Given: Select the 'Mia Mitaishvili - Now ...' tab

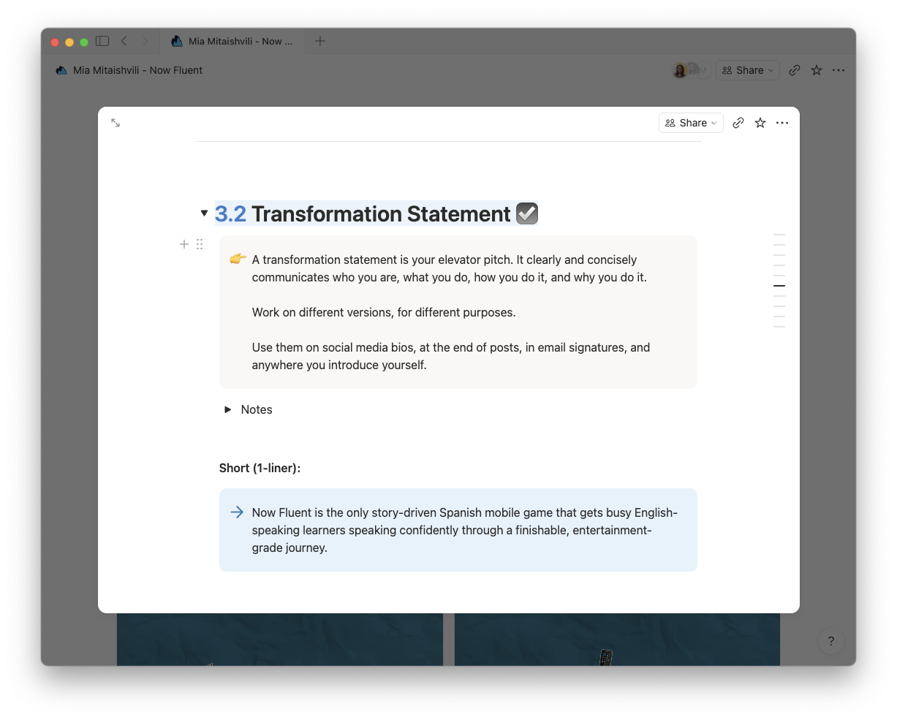Looking at the screenshot, I should 232,42.
